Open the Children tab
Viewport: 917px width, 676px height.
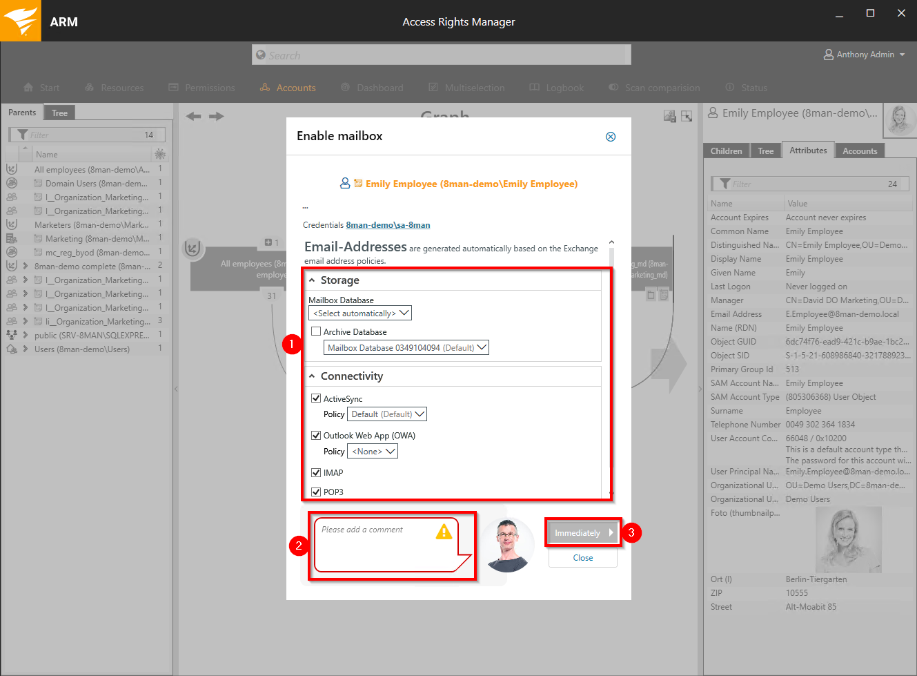(726, 151)
